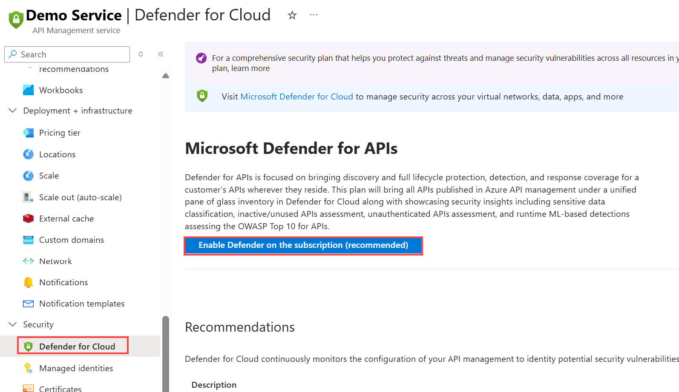Open the Locations menu item
The image size is (679, 392).
[x=57, y=154]
